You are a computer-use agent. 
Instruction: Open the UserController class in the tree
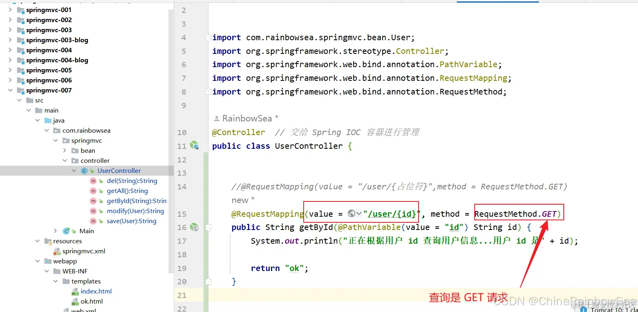click(119, 170)
